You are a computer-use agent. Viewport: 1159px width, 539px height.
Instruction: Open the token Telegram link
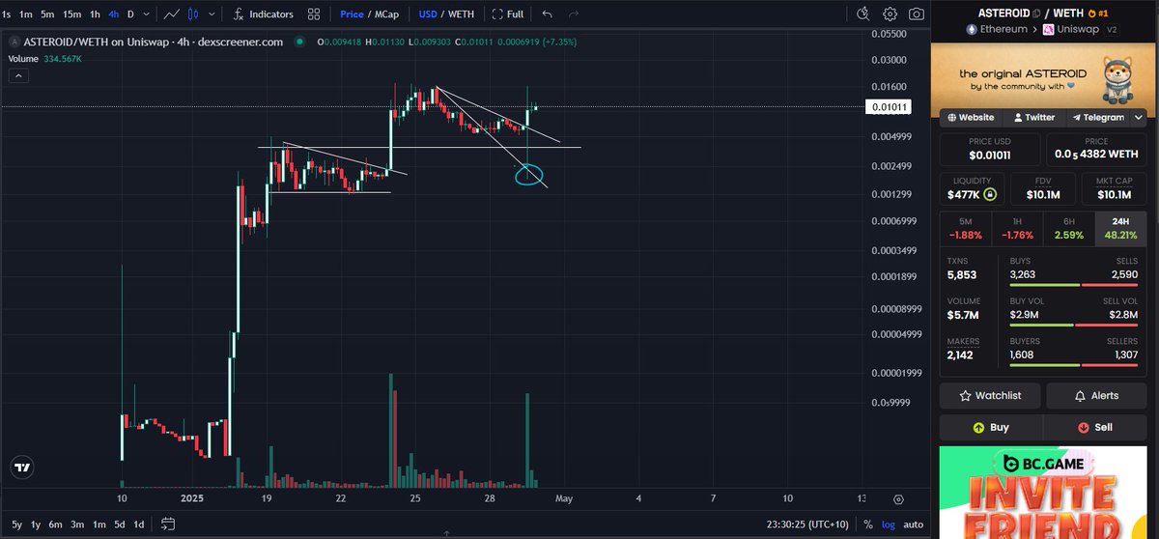pyautogui.click(x=1096, y=117)
